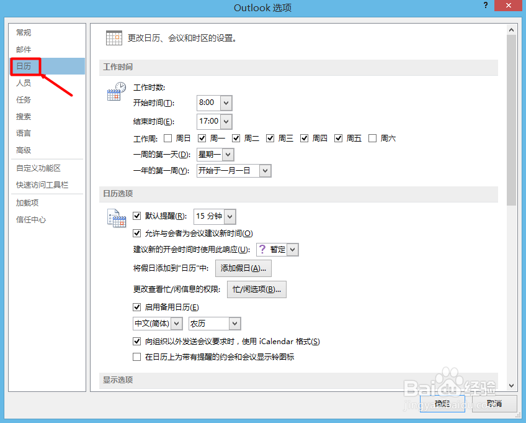Toggle the 周三 checkbox
Screen dimensions: 526x423
tap(270, 138)
